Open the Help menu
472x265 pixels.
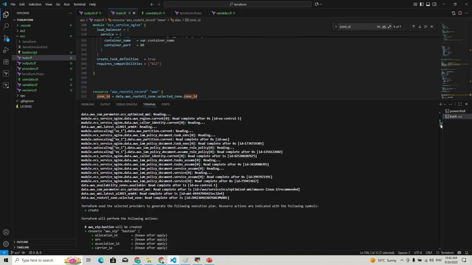(x=93, y=4)
